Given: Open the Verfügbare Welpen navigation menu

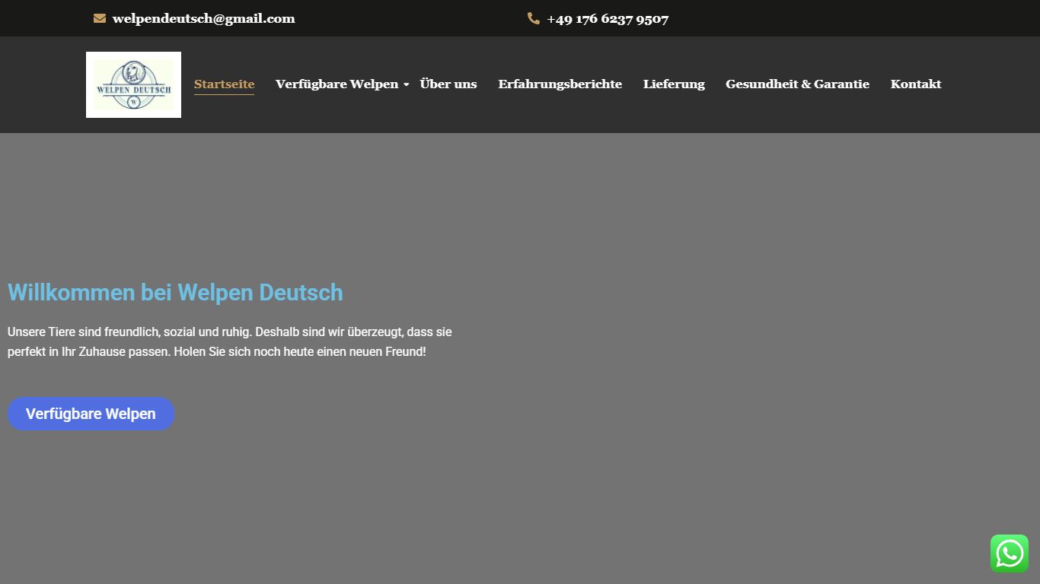Looking at the screenshot, I should 337,84.
